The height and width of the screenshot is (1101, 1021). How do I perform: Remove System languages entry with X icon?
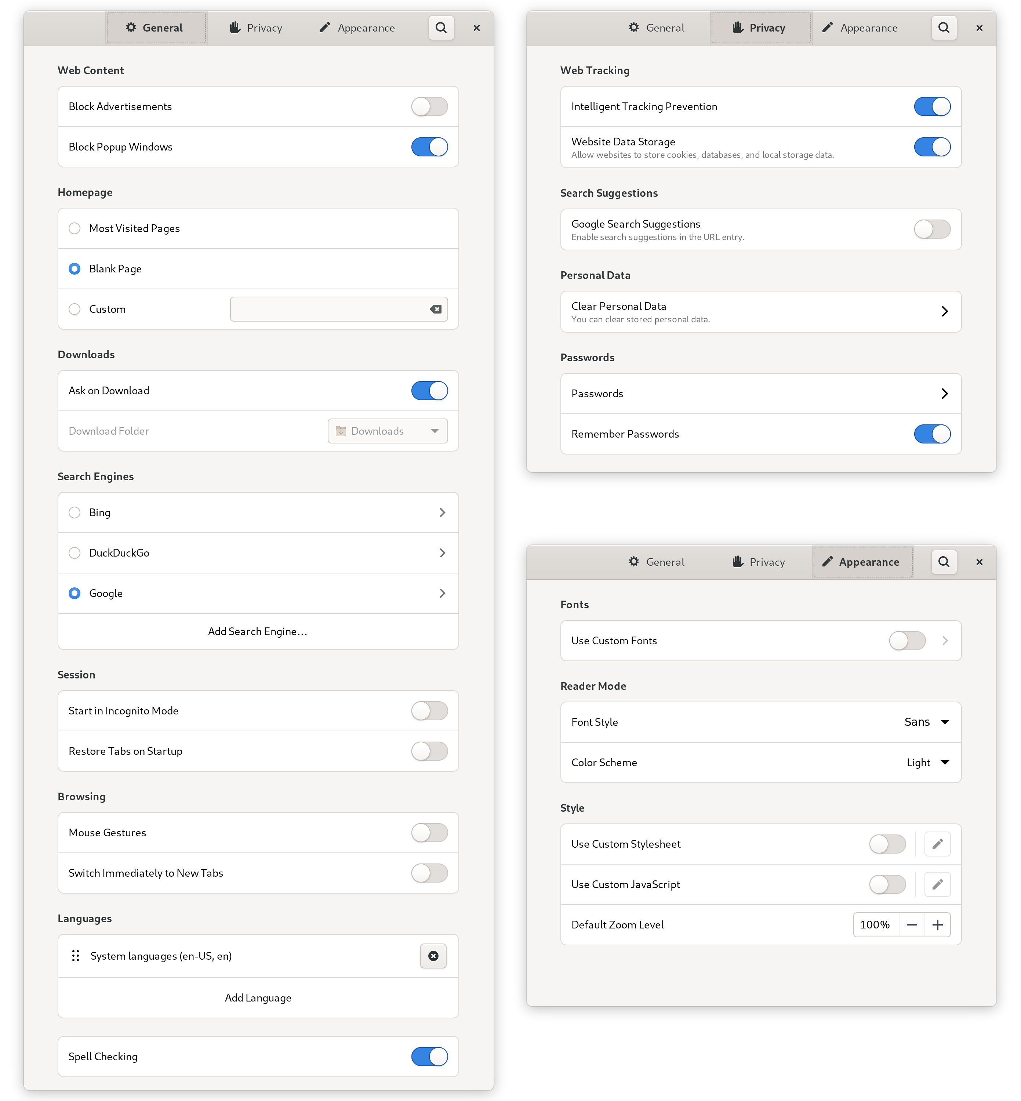pyautogui.click(x=433, y=956)
